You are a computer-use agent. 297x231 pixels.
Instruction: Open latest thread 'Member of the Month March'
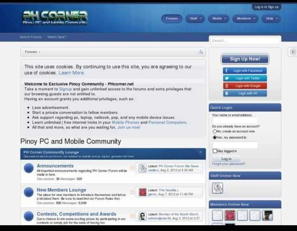point(178,214)
